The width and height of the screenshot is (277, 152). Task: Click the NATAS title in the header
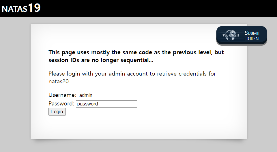[x=15, y=9]
